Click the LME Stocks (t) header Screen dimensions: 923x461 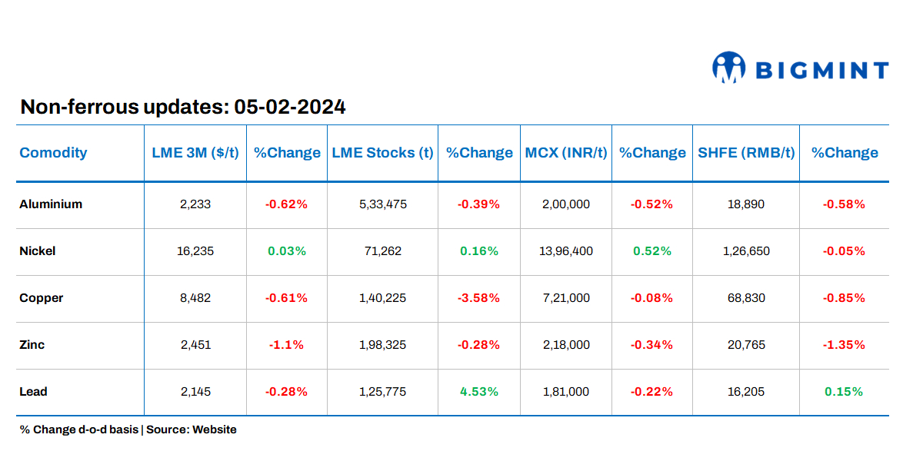382,152
